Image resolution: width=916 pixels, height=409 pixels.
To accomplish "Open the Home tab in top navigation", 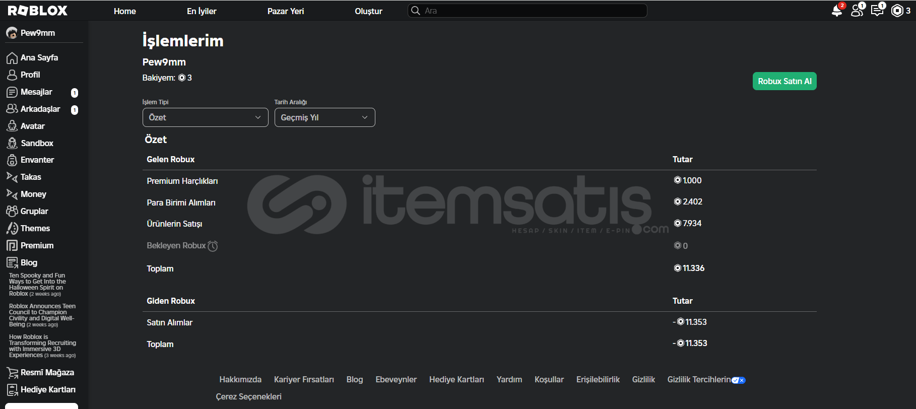I will click(x=125, y=11).
